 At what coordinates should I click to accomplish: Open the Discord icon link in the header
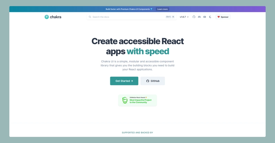(199, 17)
